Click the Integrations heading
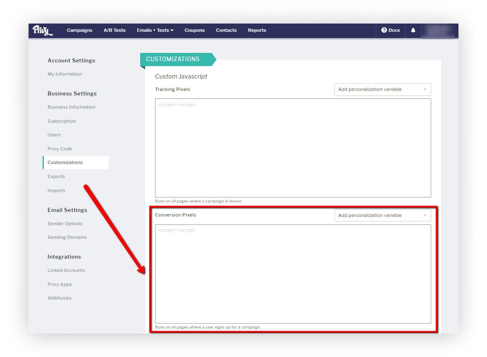Screen dimensions: 487x357 coord(64,257)
